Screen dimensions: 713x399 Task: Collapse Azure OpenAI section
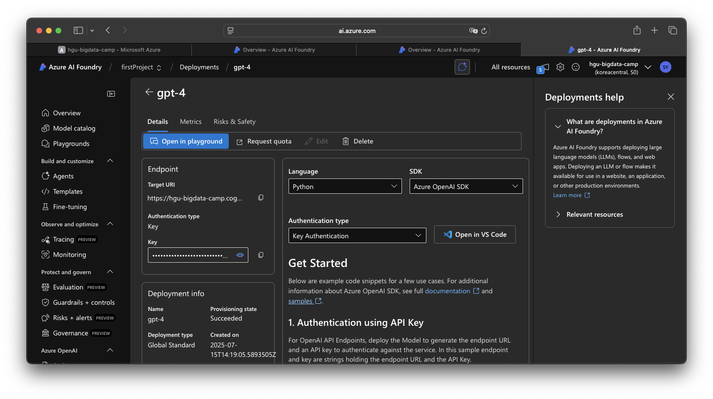[110, 350]
